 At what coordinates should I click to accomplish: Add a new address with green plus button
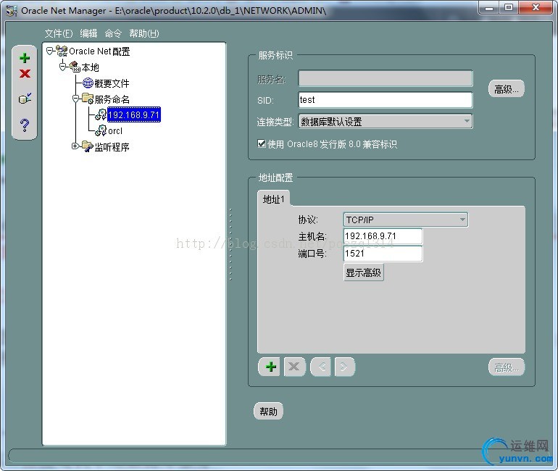270,367
